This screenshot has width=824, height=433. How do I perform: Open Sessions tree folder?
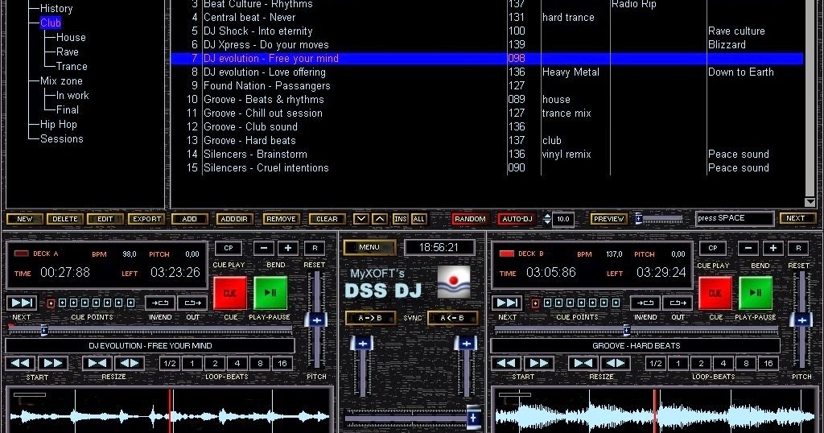point(61,138)
